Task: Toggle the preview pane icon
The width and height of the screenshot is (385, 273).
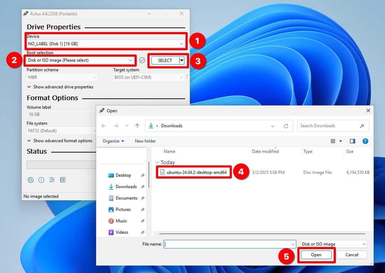Action: (x=352, y=141)
